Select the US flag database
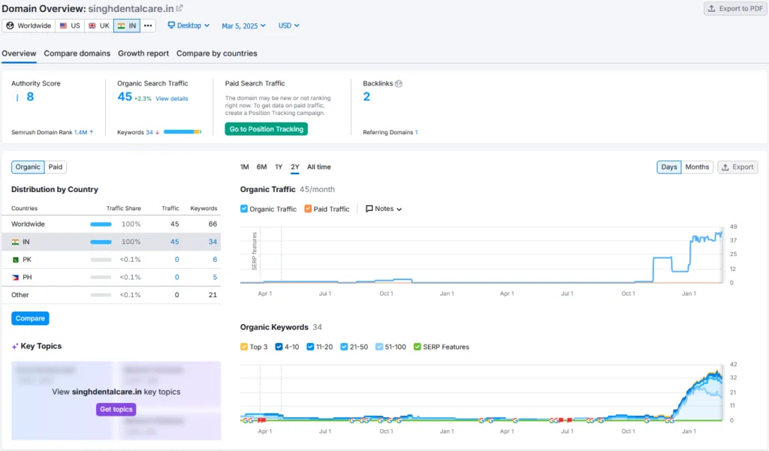769x451 pixels. (70, 26)
